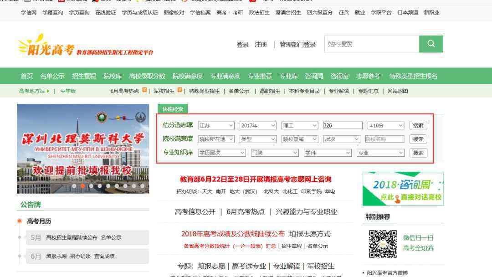
Task: Click the score field showing 326
Action: 343,125
